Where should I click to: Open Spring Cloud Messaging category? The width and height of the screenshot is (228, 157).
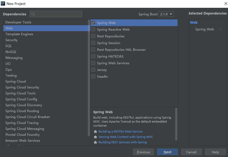click(46, 129)
